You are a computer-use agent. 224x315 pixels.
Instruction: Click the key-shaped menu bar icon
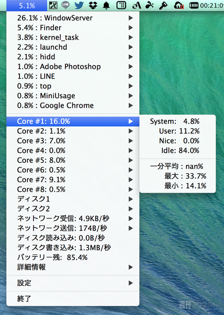pyautogui.click(x=163, y=6)
